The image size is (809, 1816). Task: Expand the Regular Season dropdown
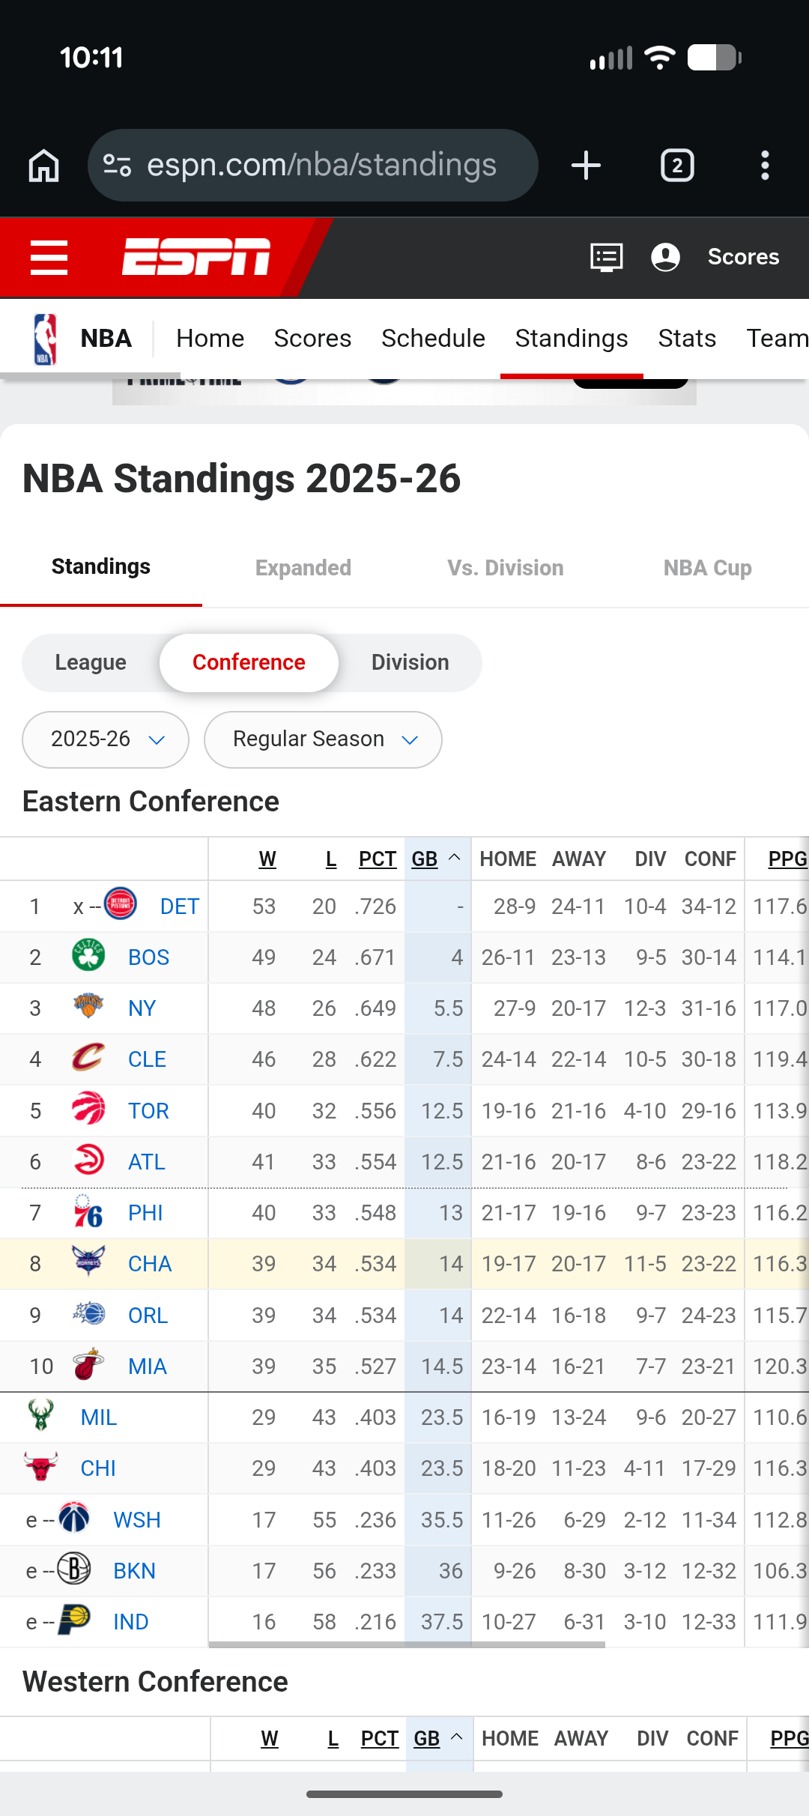coord(323,739)
